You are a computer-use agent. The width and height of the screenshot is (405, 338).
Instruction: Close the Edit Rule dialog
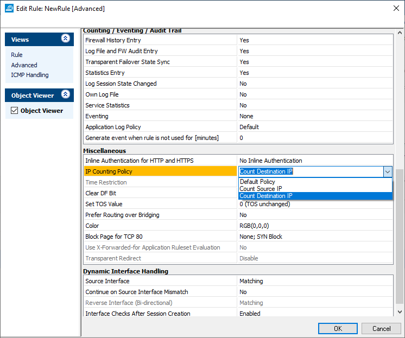click(396, 8)
